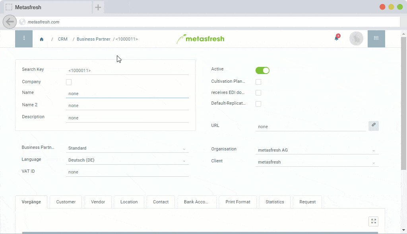Show the Statistics tab
The height and width of the screenshot is (234, 407).
pyautogui.click(x=275, y=202)
